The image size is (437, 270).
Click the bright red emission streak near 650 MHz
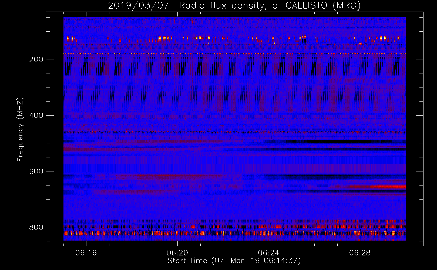point(378,187)
